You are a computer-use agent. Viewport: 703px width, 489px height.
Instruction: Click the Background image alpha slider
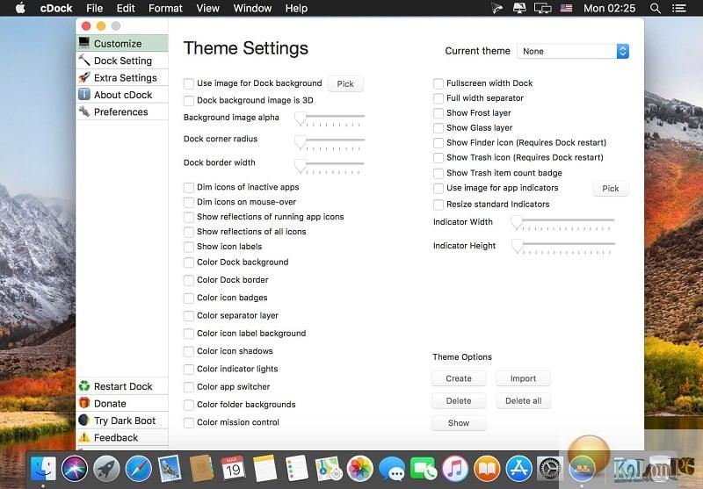pos(330,119)
